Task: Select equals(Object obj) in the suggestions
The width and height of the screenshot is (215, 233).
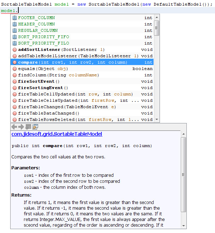Action: (x=43, y=69)
